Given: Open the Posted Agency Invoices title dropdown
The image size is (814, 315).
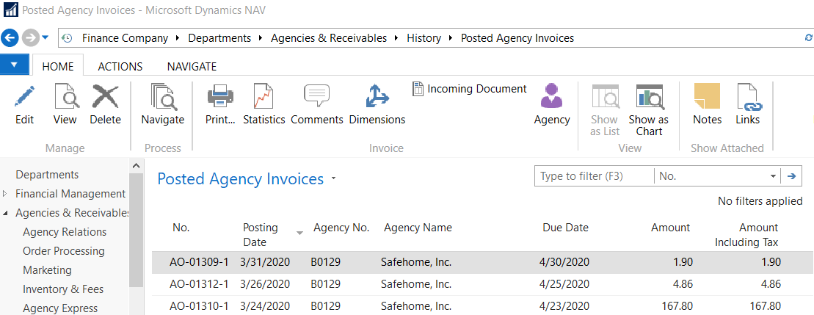Looking at the screenshot, I should tap(334, 178).
